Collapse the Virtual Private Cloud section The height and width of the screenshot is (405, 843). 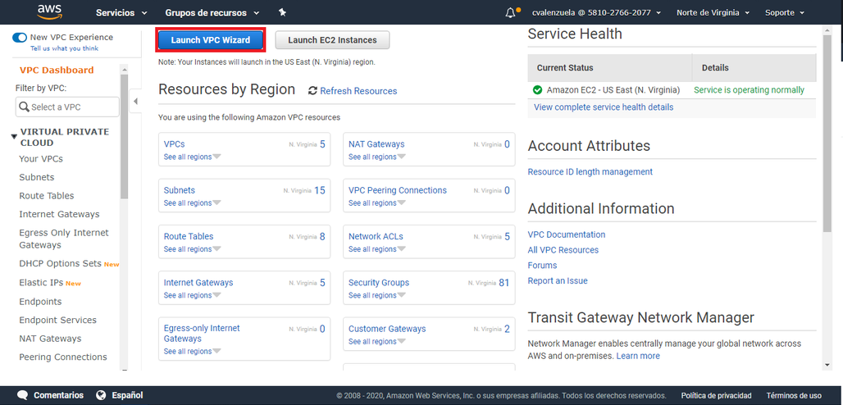tap(14, 137)
